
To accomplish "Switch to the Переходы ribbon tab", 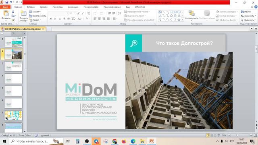I will [58, 7].
